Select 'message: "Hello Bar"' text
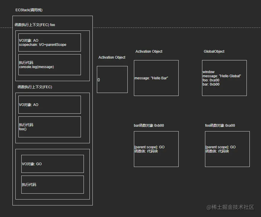This screenshot has width=261, height=217. point(151,78)
